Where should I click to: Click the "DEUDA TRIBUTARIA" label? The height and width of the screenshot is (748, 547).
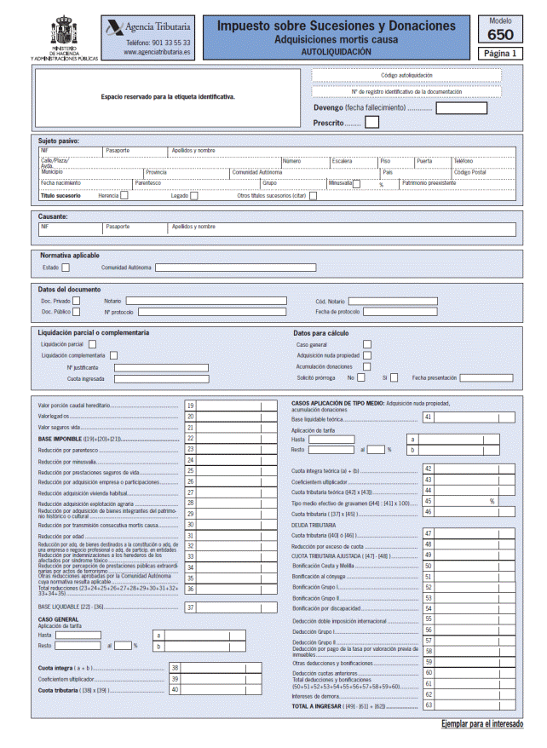(314, 526)
